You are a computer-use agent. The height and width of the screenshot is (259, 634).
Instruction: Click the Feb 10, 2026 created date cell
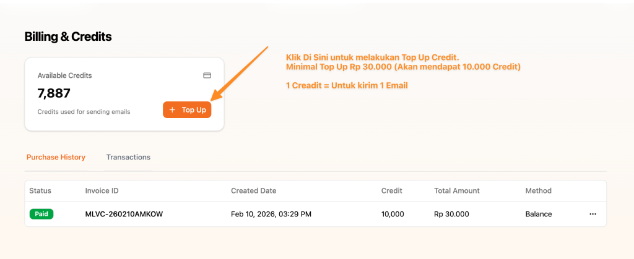tap(271, 214)
